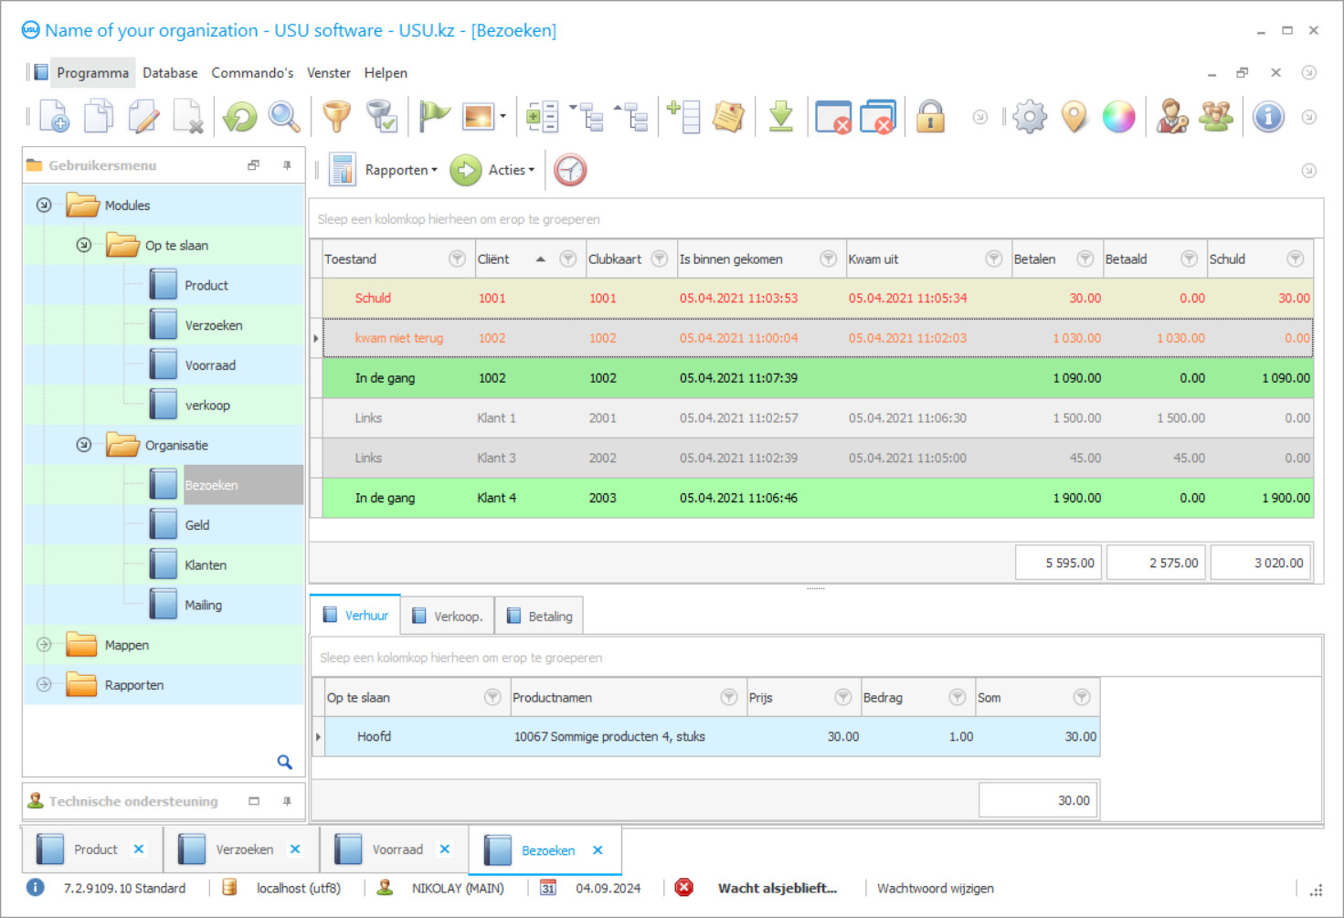
Task: Click Wachtwoord wijzigen in status bar
Action: tap(935, 888)
